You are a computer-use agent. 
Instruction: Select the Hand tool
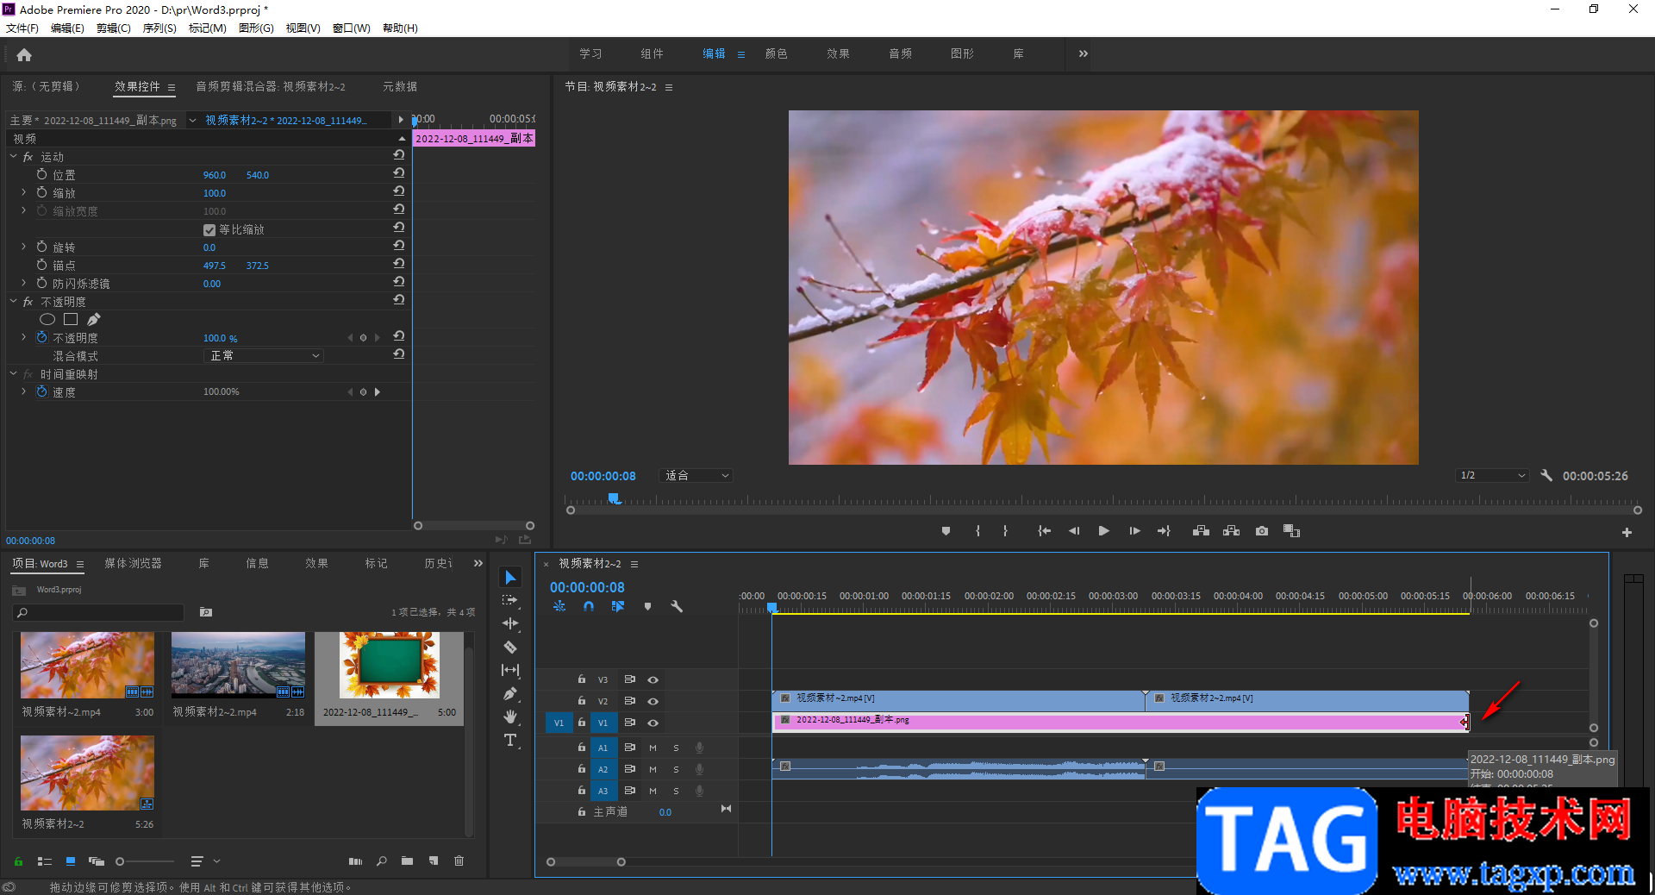[x=510, y=717]
